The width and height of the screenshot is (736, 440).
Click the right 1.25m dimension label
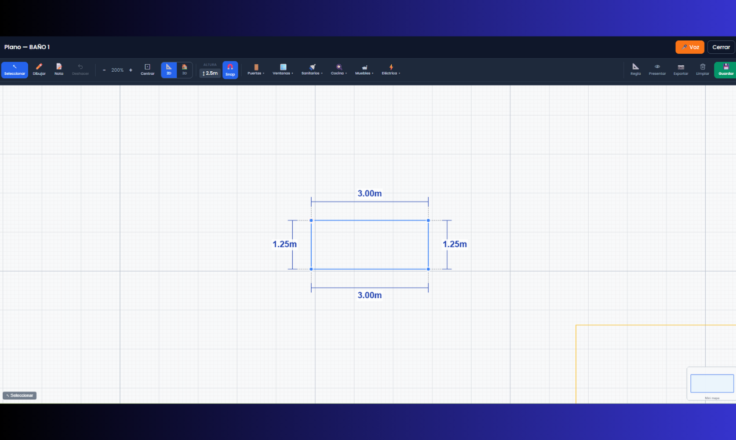point(455,244)
